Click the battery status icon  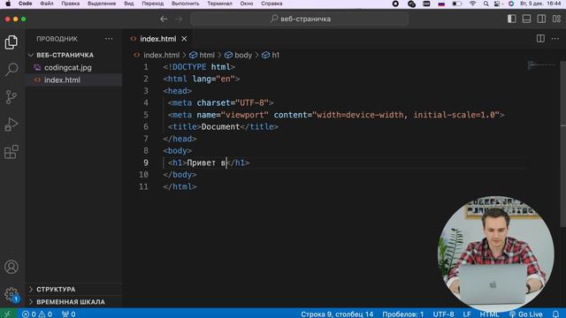[457, 4]
